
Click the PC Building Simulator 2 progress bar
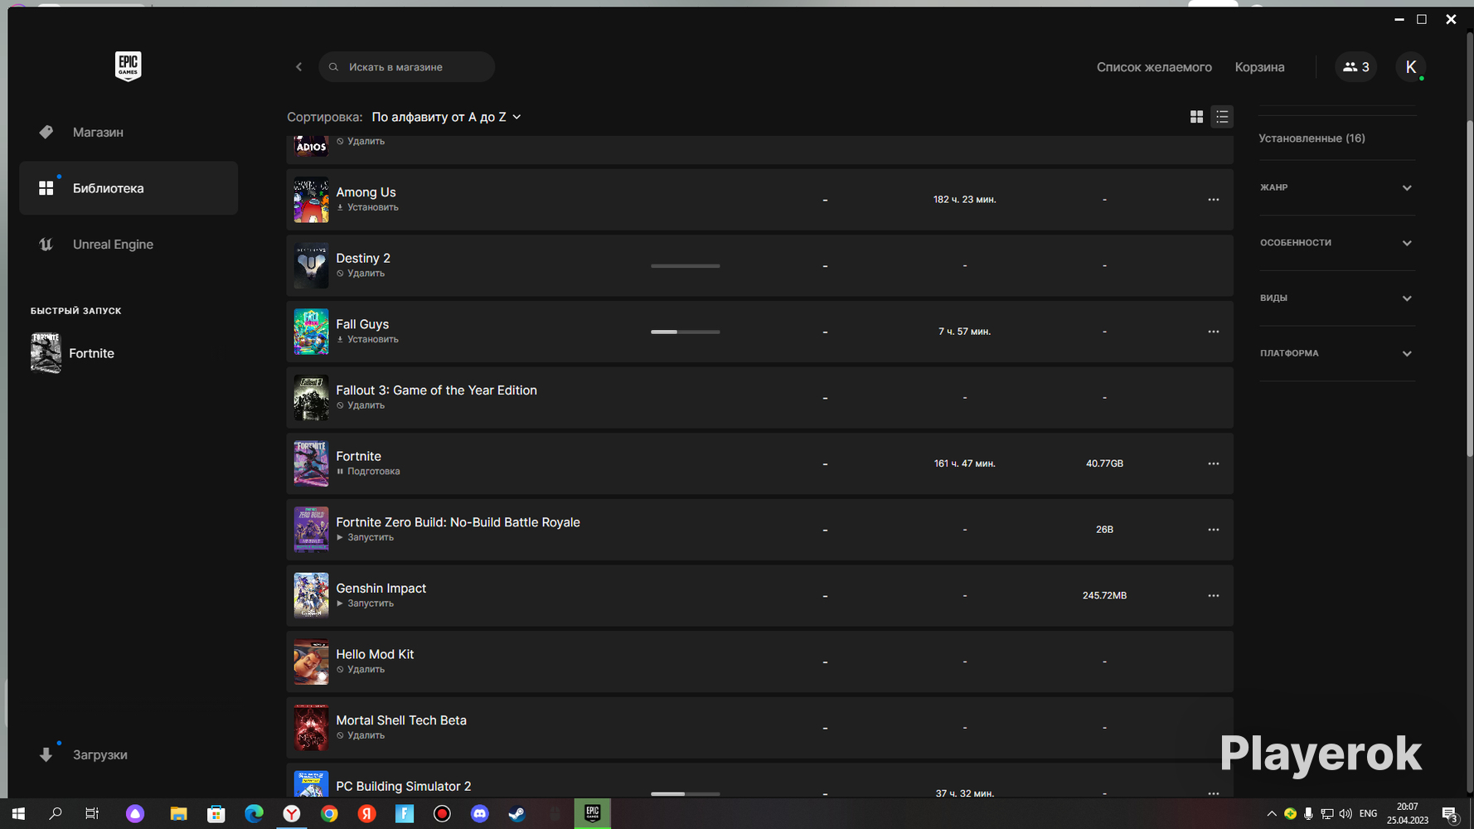(686, 793)
